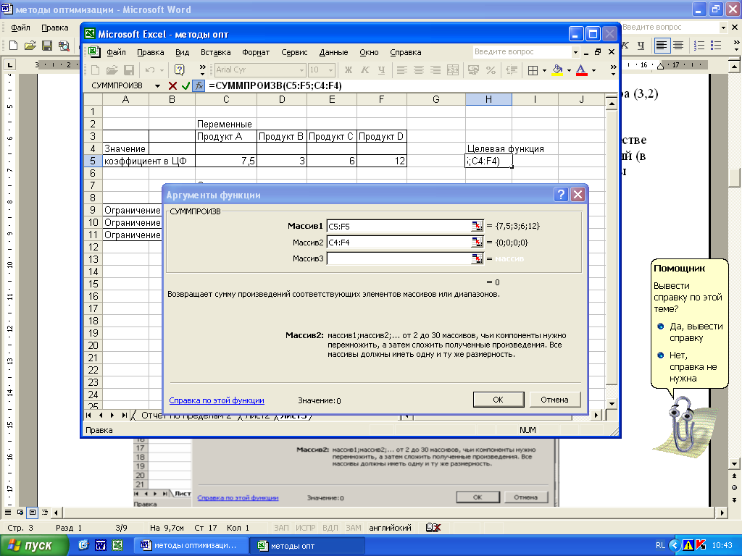Toggle Underline (Ч) in Excel toolbar

pyautogui.click(x=381, y=70)
